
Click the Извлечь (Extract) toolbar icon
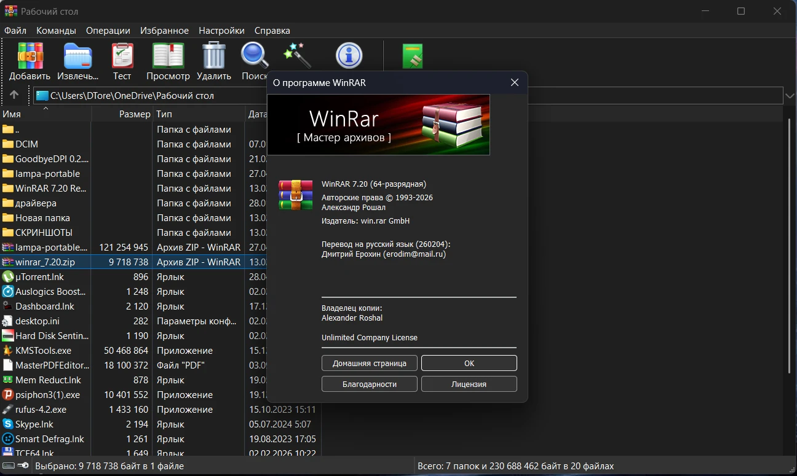(x=77, y=57)
